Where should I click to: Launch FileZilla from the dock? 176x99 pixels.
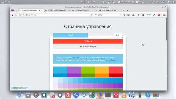tap(68, 95)
